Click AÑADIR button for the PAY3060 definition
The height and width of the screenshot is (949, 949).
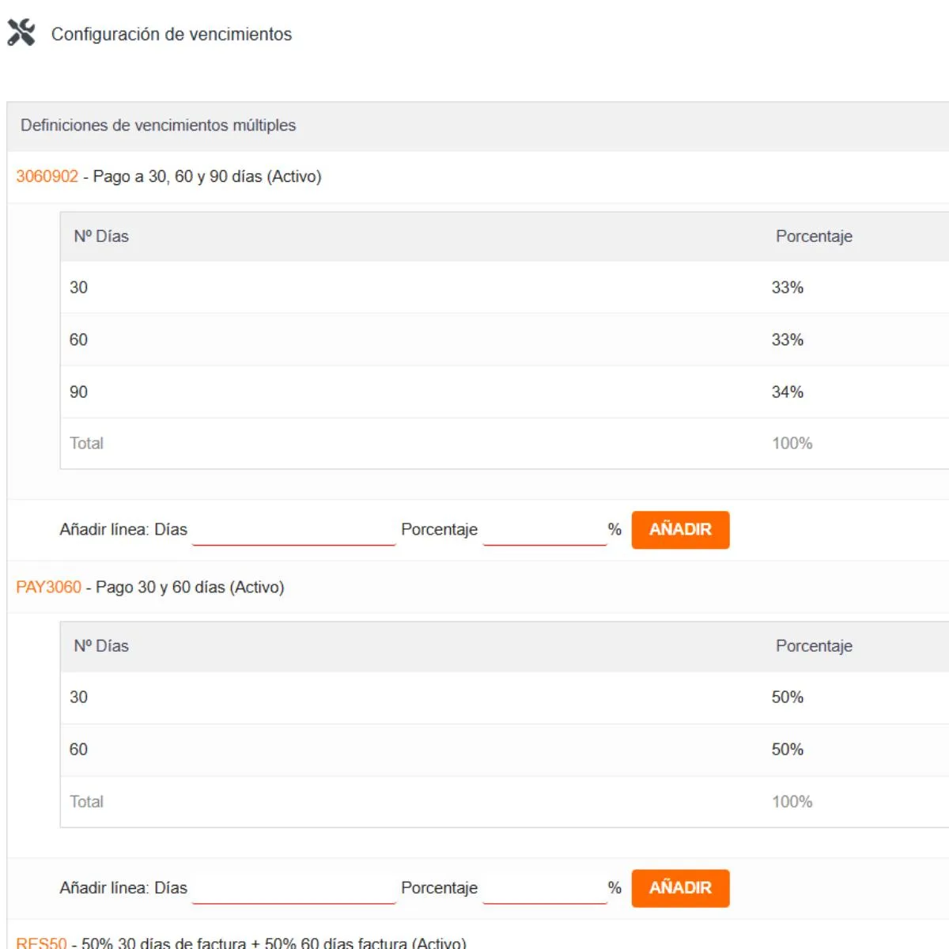(680, 888)
